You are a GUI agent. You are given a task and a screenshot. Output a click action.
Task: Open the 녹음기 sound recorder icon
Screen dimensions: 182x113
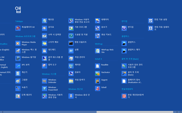(18, 88)
